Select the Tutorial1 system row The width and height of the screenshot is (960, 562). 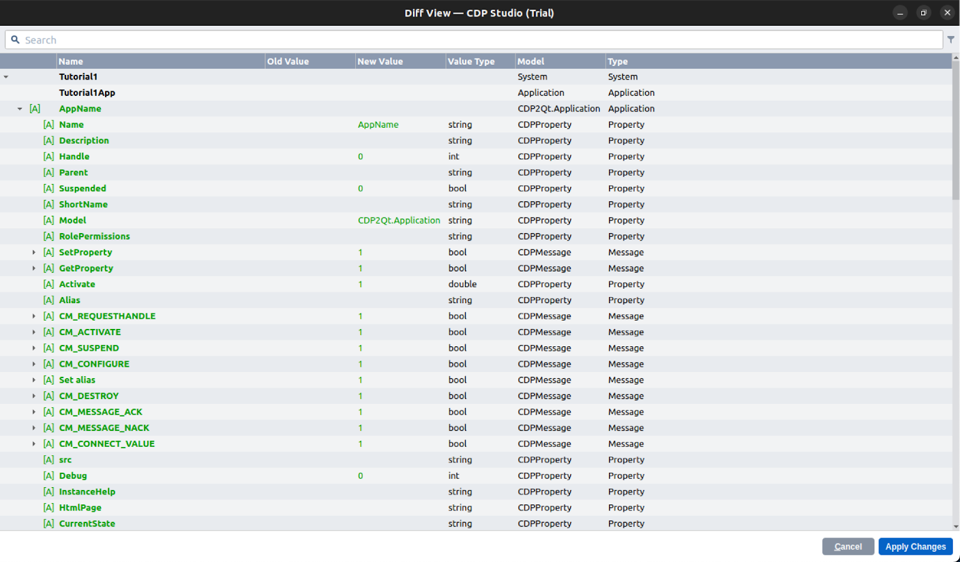point(476,77)
